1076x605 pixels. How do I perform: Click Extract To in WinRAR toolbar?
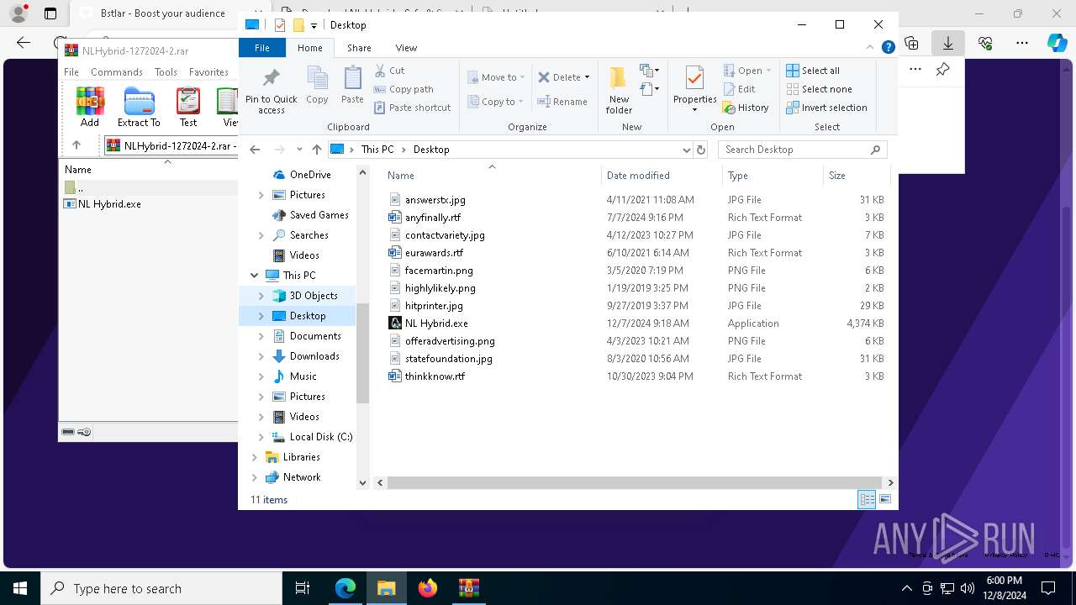point(139,107)
